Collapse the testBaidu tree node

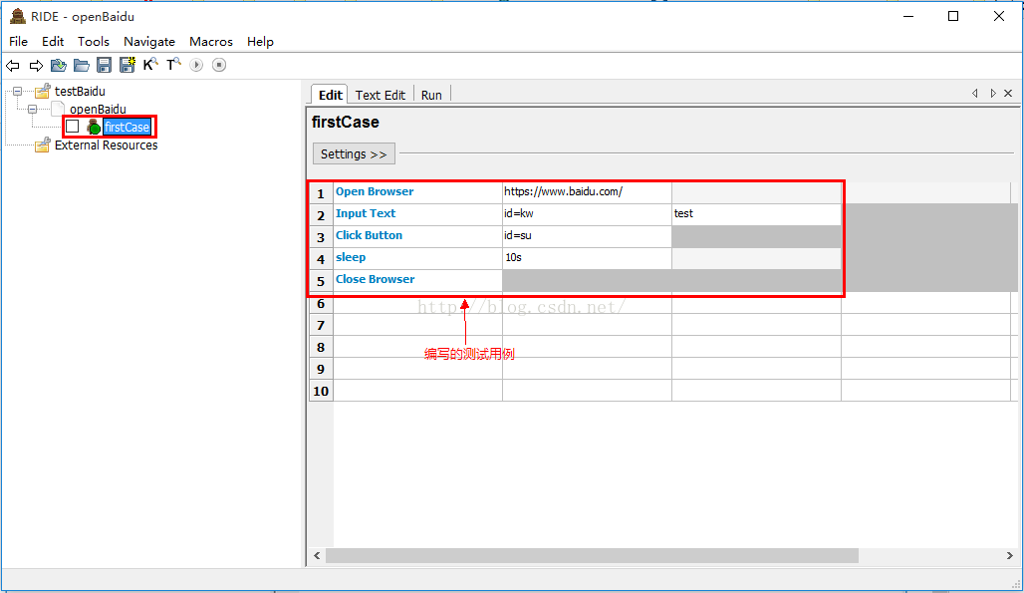pos(18,92)
